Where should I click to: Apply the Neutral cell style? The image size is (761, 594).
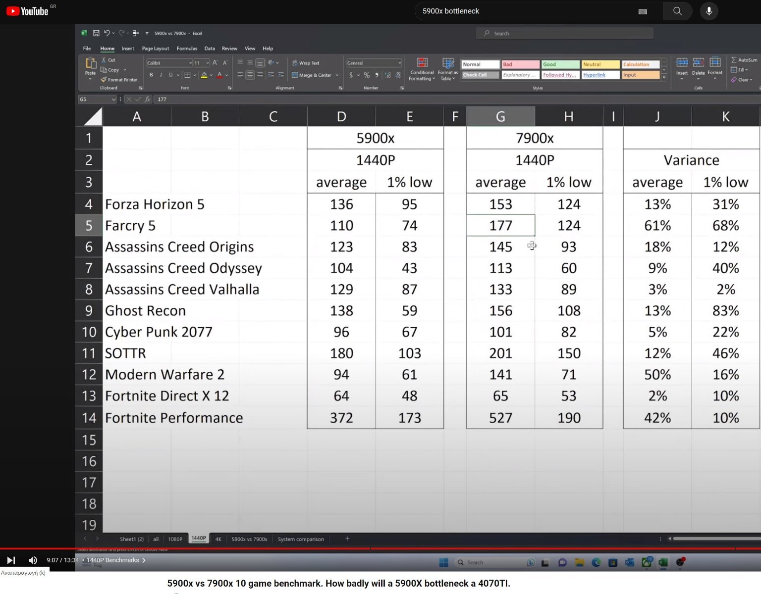click(600, 64)
